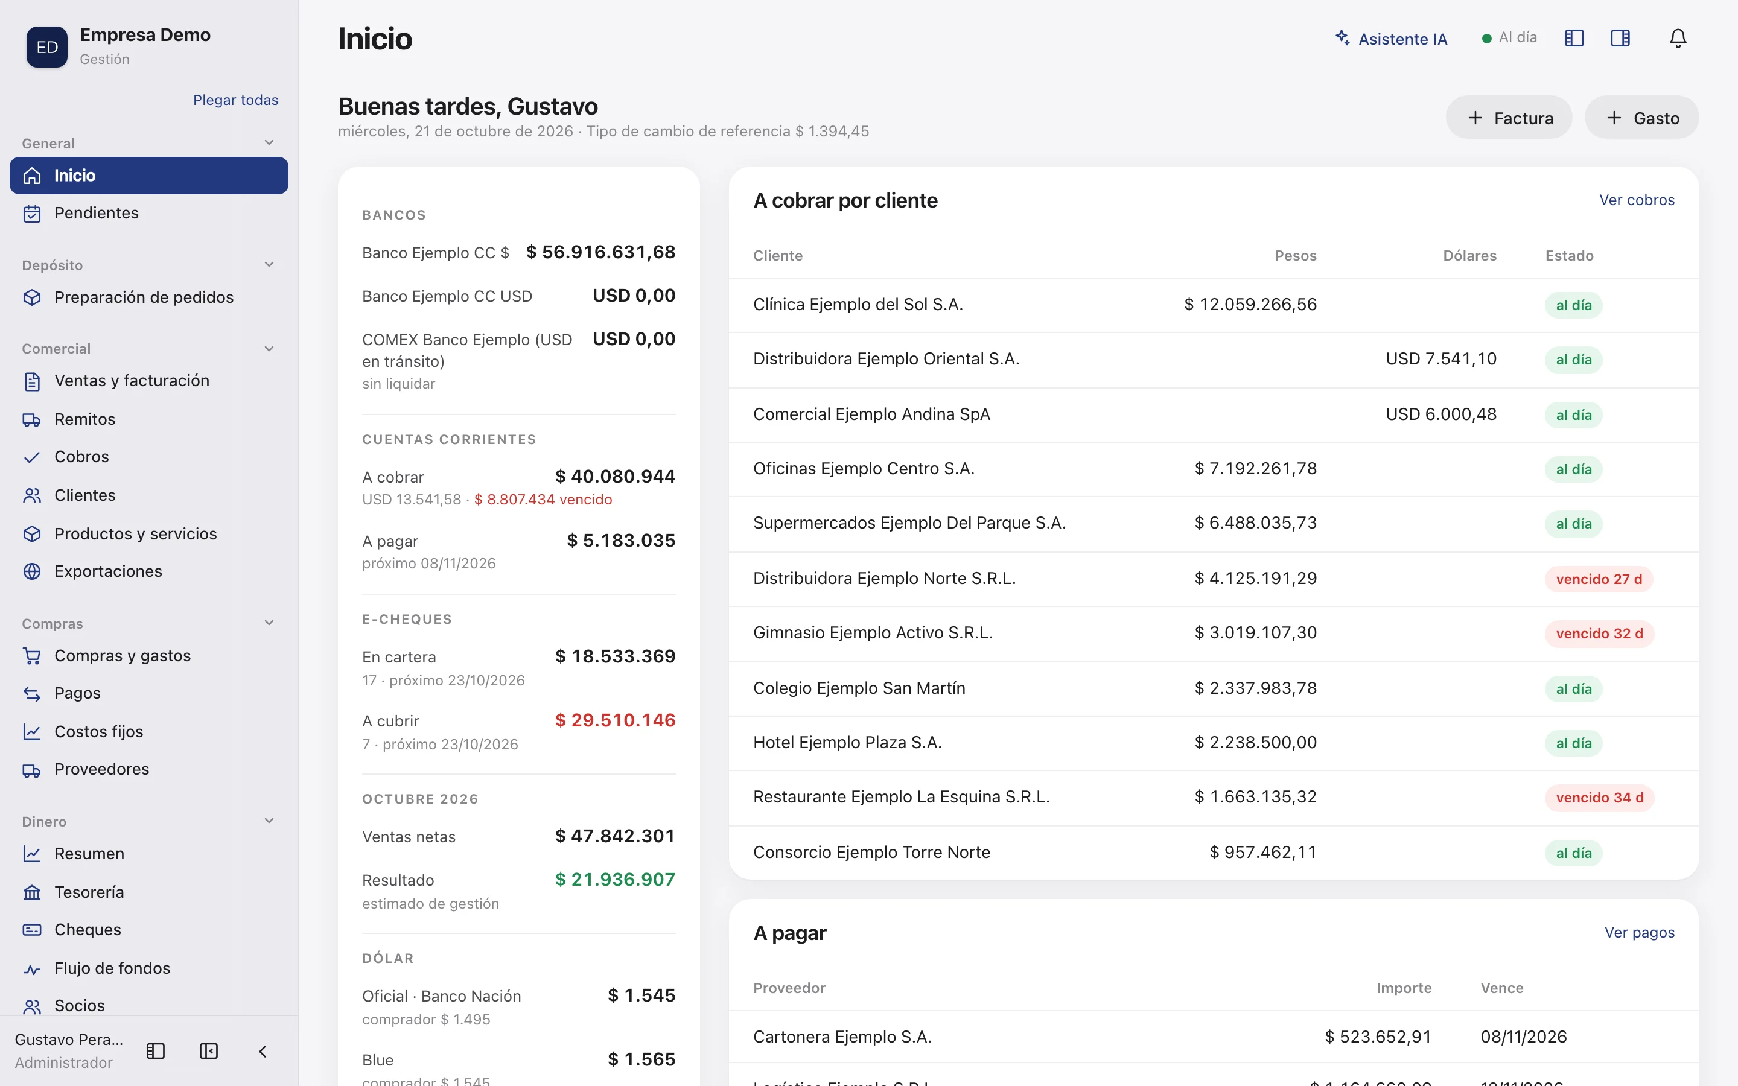Click the Exportaciones globe icon

click(31, 571)
